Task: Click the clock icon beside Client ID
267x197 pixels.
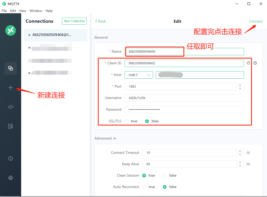Action: pos(255,63)
